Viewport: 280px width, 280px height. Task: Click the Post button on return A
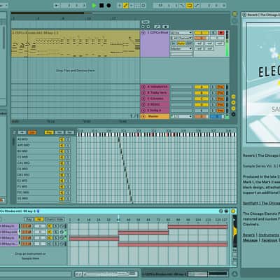tap(220, 87)
